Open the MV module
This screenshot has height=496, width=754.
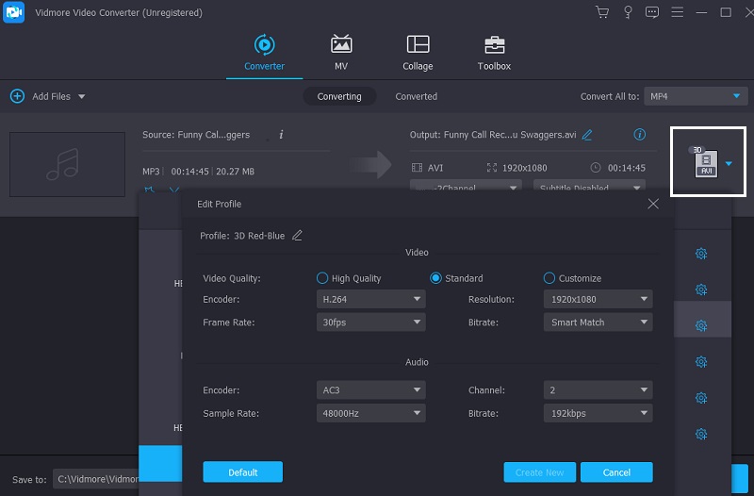(341, 53)
